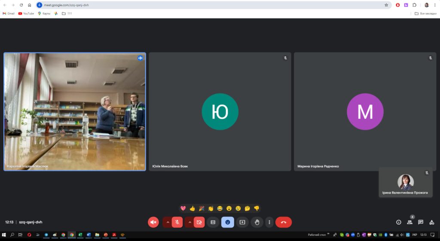
Task: Open the in-call chat panel
Action: (421, 222)
